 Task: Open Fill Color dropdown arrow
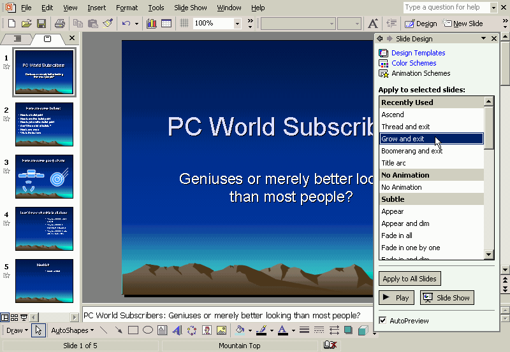click(250, 330)
